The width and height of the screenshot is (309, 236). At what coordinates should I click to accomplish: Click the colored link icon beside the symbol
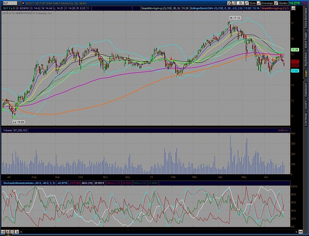(x=22, y=3)
